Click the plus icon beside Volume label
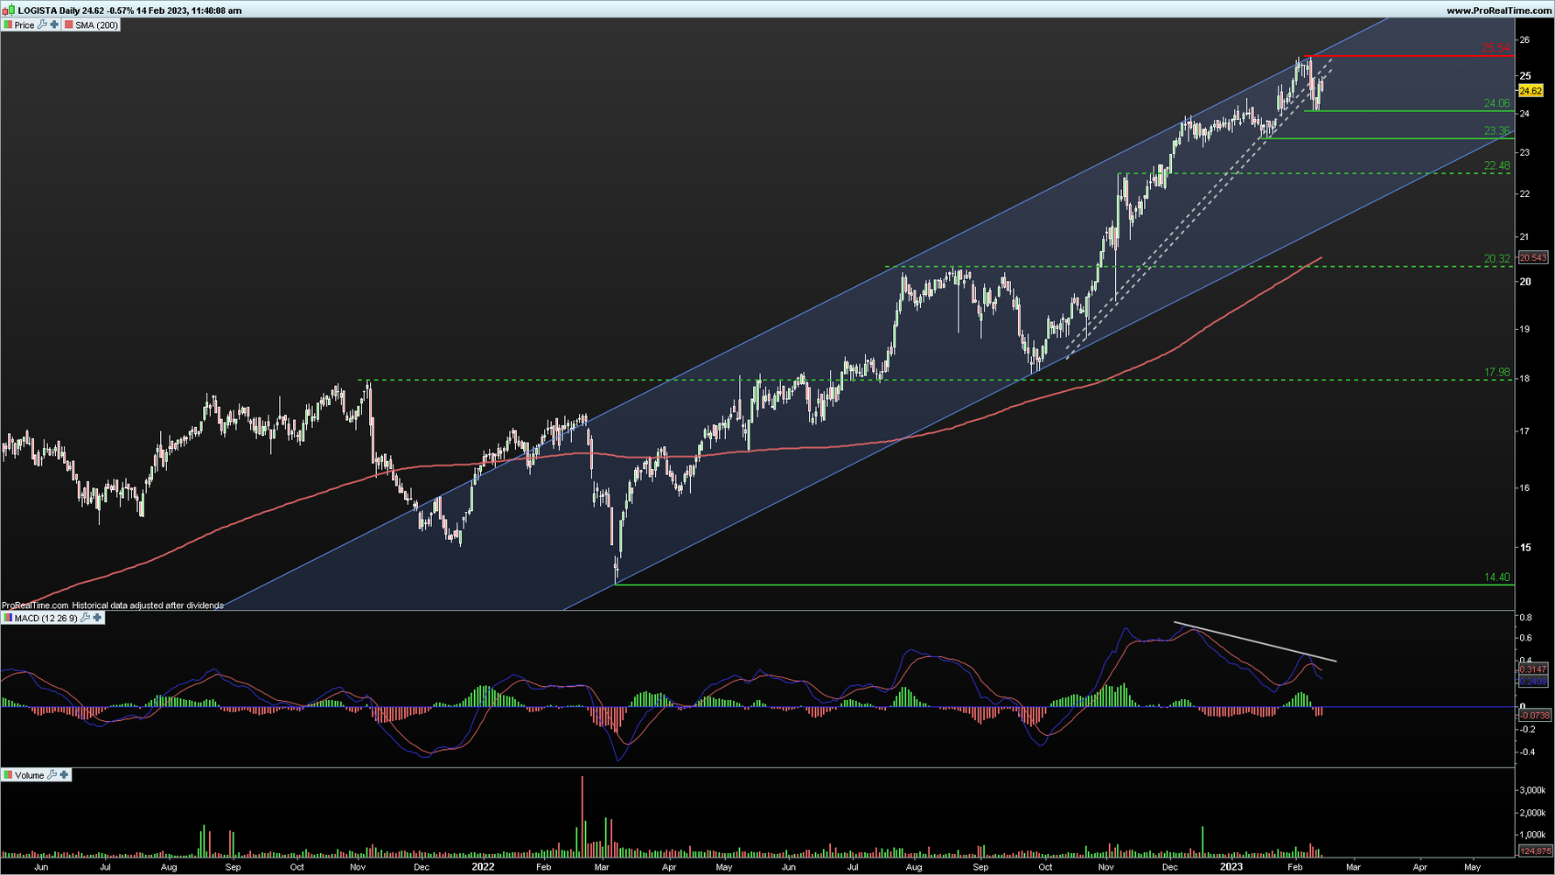 click(64, 774)
